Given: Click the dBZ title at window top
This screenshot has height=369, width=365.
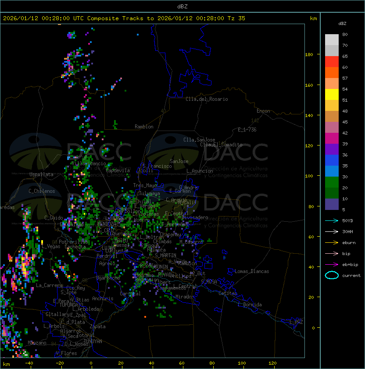Looking at the screenshot, I should click(182, 6).
